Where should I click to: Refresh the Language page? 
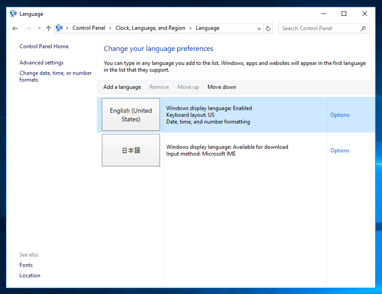click(x=268, y=29)
